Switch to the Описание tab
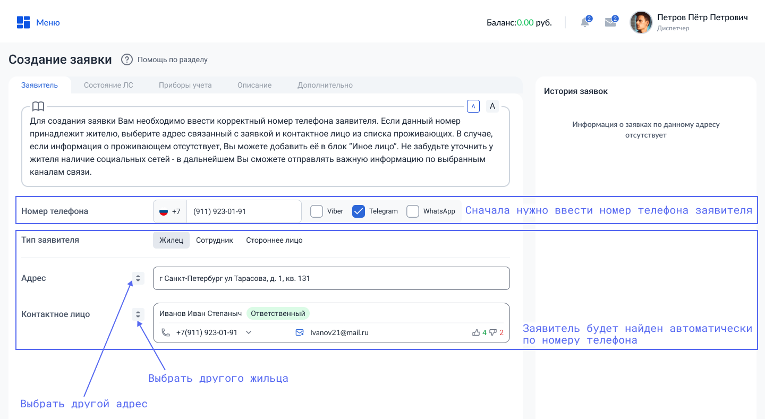Screen dimensions: 765x419 click(x=254, y=85)
